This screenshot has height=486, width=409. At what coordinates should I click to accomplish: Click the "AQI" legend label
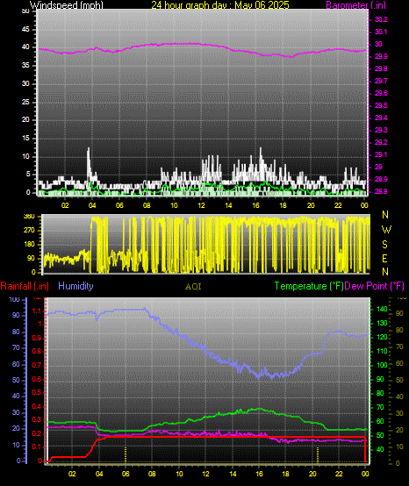(x=193, y=287)
